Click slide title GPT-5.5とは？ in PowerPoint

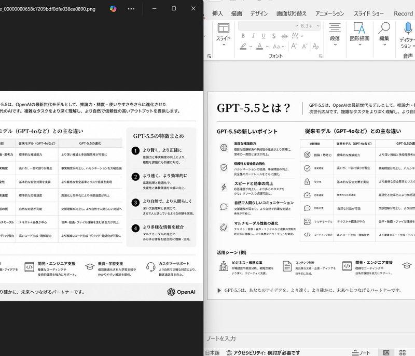tap(253, 108)
